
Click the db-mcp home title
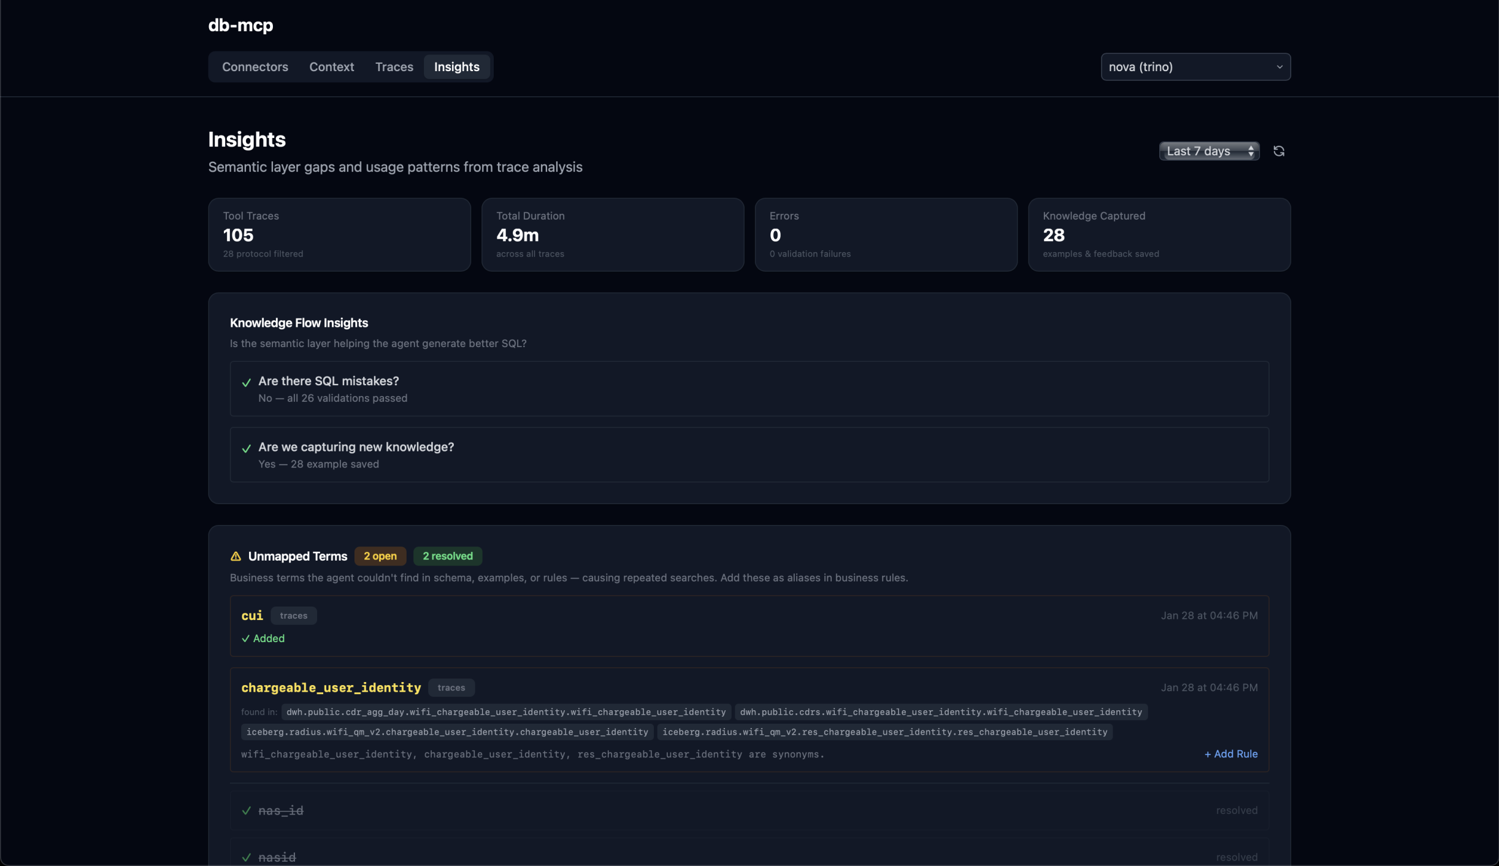[240, 26]
